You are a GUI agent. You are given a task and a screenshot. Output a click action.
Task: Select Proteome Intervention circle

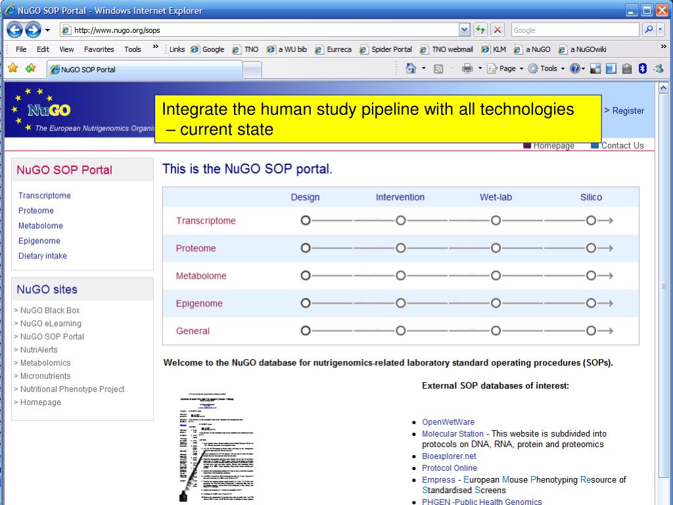click(x=400, y=248)
